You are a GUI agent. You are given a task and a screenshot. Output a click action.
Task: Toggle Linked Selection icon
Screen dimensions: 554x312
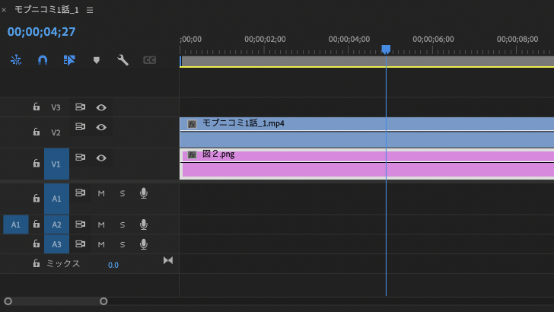tap(69, 60)
